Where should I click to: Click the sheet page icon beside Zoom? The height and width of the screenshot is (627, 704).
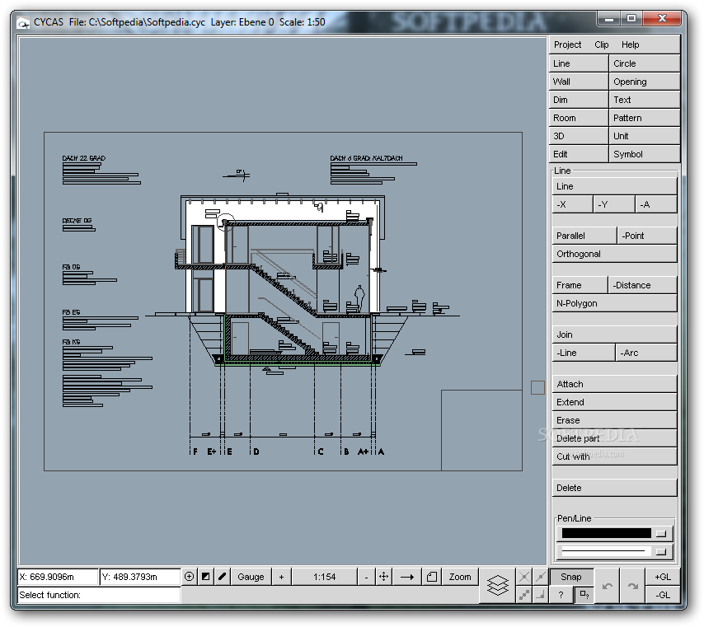(431, 577)
